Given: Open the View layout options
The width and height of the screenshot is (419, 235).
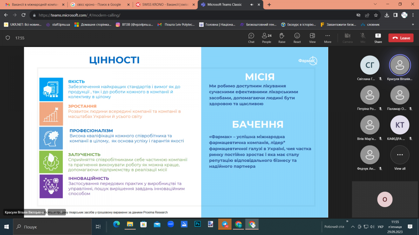Looking at the screenshot, I should coord(313,38).
